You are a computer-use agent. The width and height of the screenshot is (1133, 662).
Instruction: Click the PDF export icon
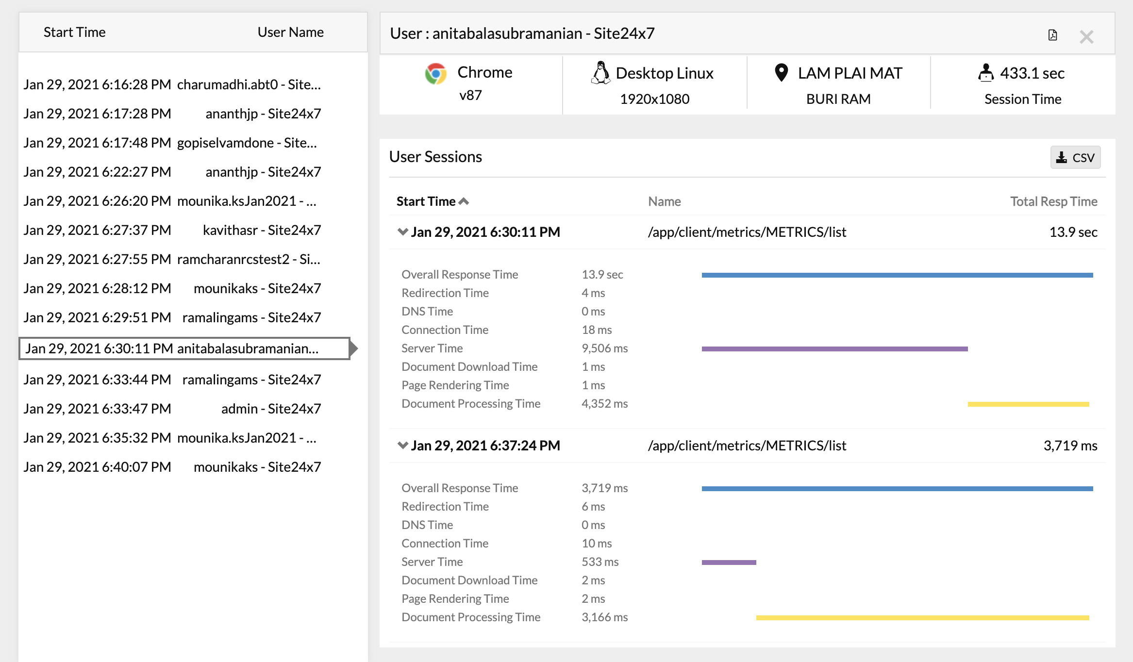1052,35
